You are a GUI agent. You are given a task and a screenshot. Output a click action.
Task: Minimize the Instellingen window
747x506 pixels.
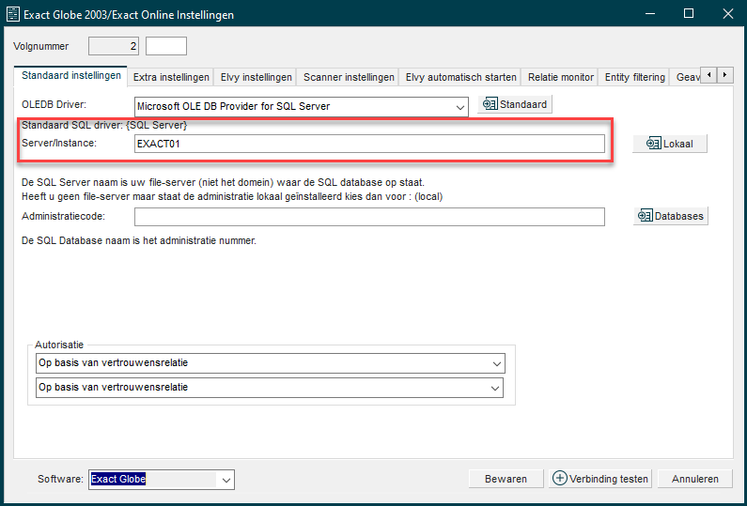click(649, 14)
